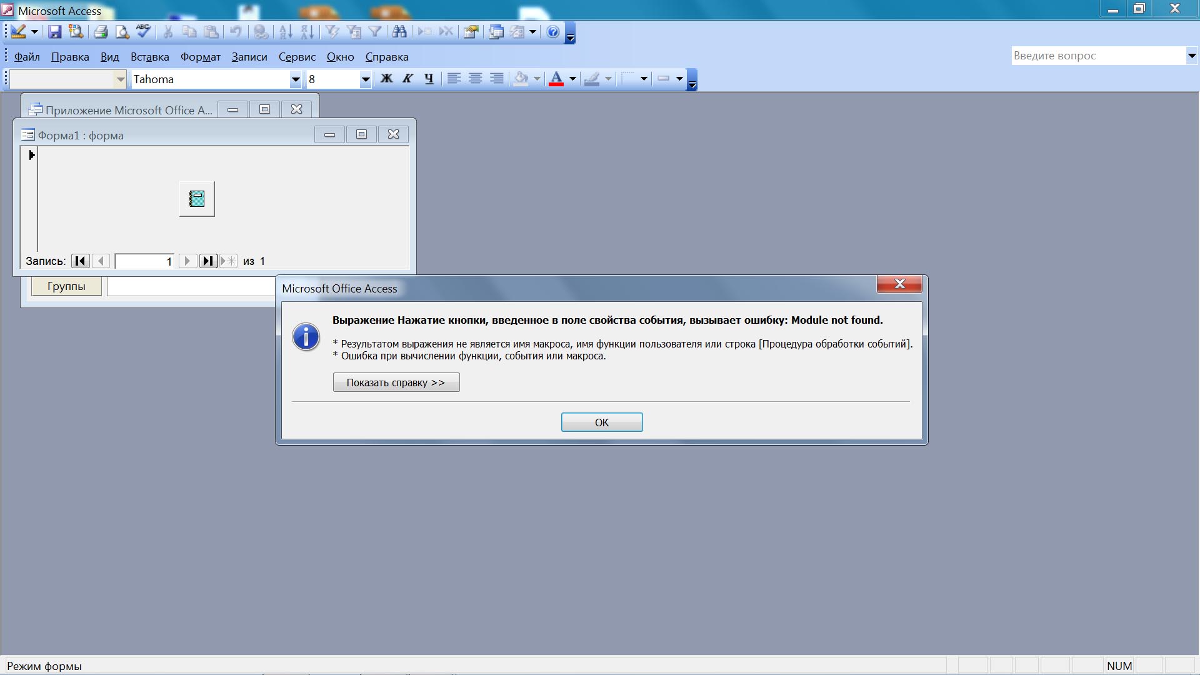Click the record selector arrow in Форма1

[31, 155]
